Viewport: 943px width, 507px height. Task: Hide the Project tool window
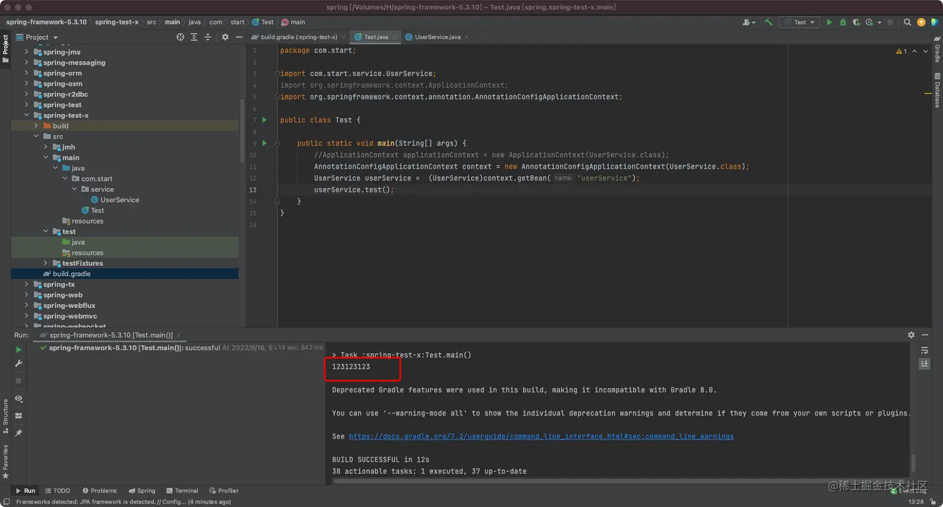click(239, 37)
